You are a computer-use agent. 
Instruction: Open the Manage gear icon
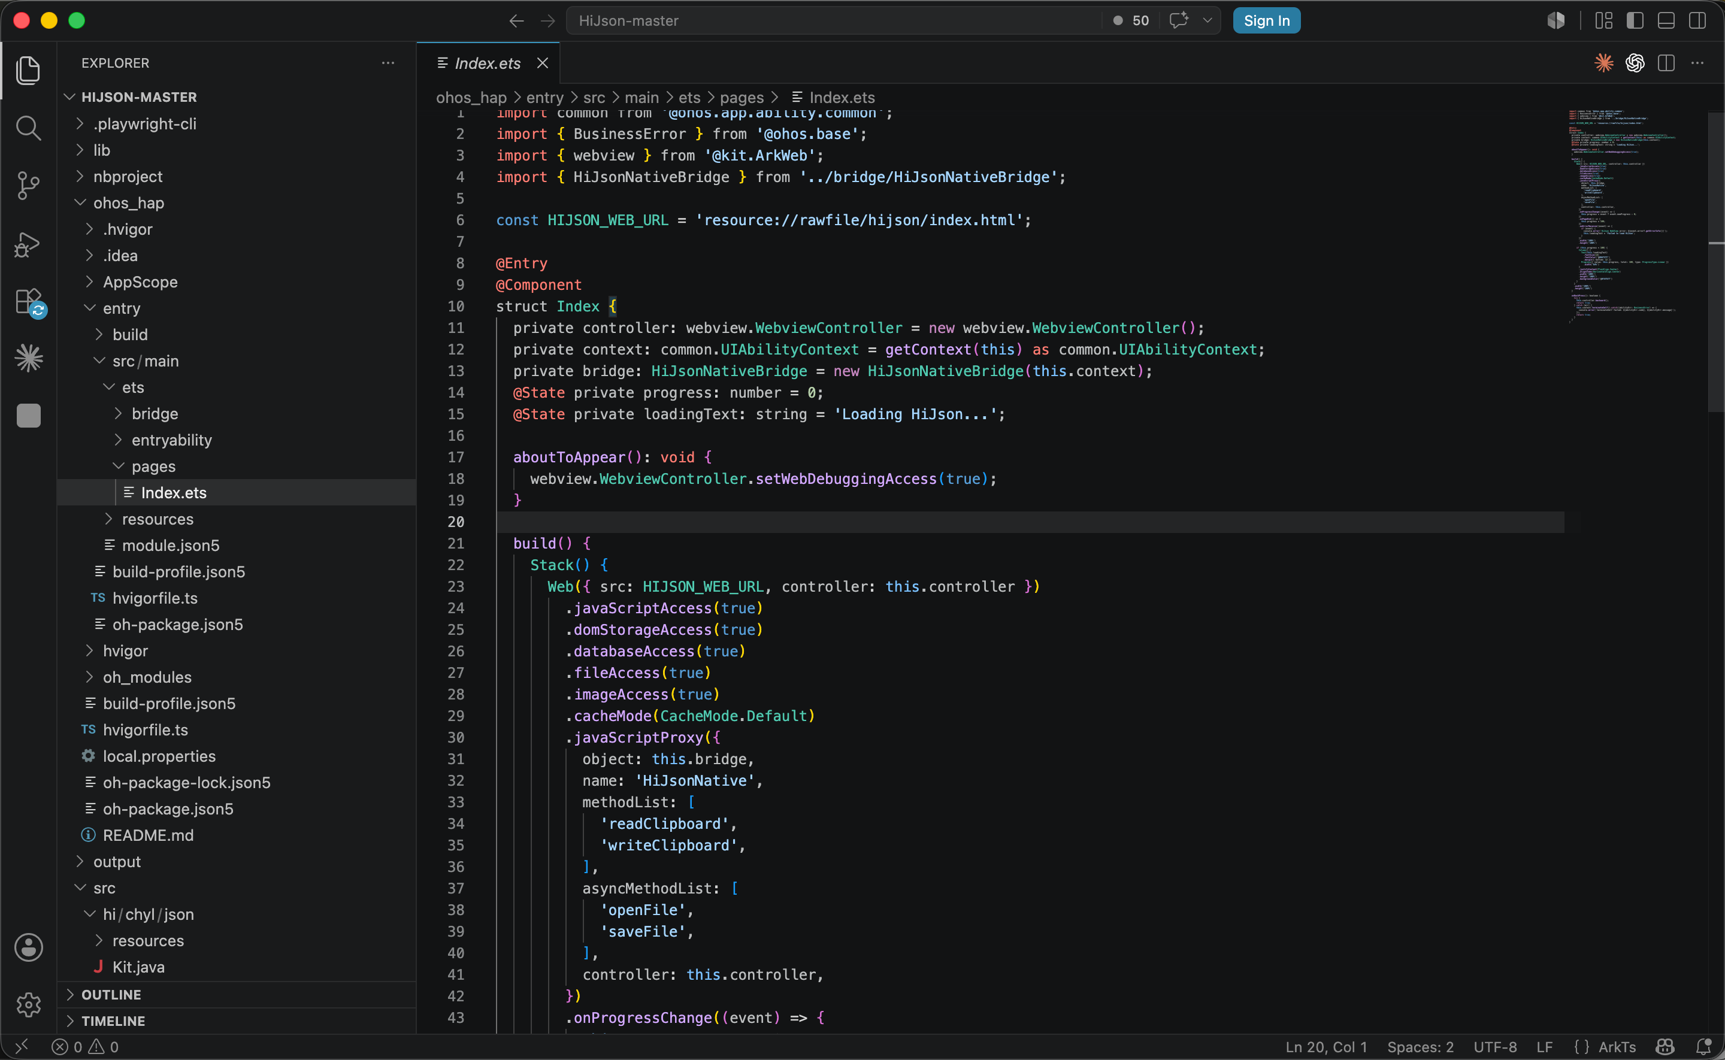tap(28, 1005)
